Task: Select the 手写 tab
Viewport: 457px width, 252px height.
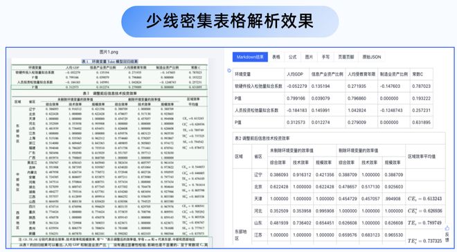Action: pos(325,57)
